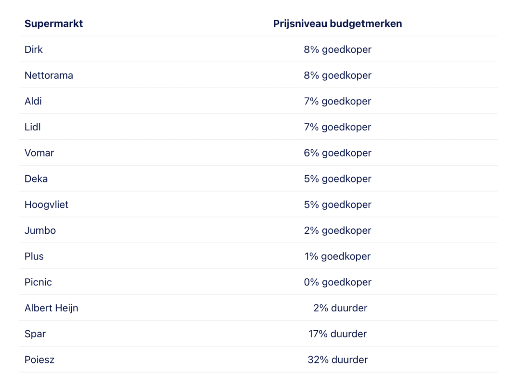This screenshot has height=385, width=512.
Task: Select the Hoogvliet cell
Action: [x=46, y=205]
